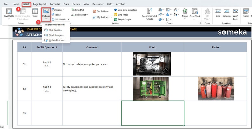252x129 pixels.
Task: Insert a hierarchy treemap chart
Action: tap(168, 10)
